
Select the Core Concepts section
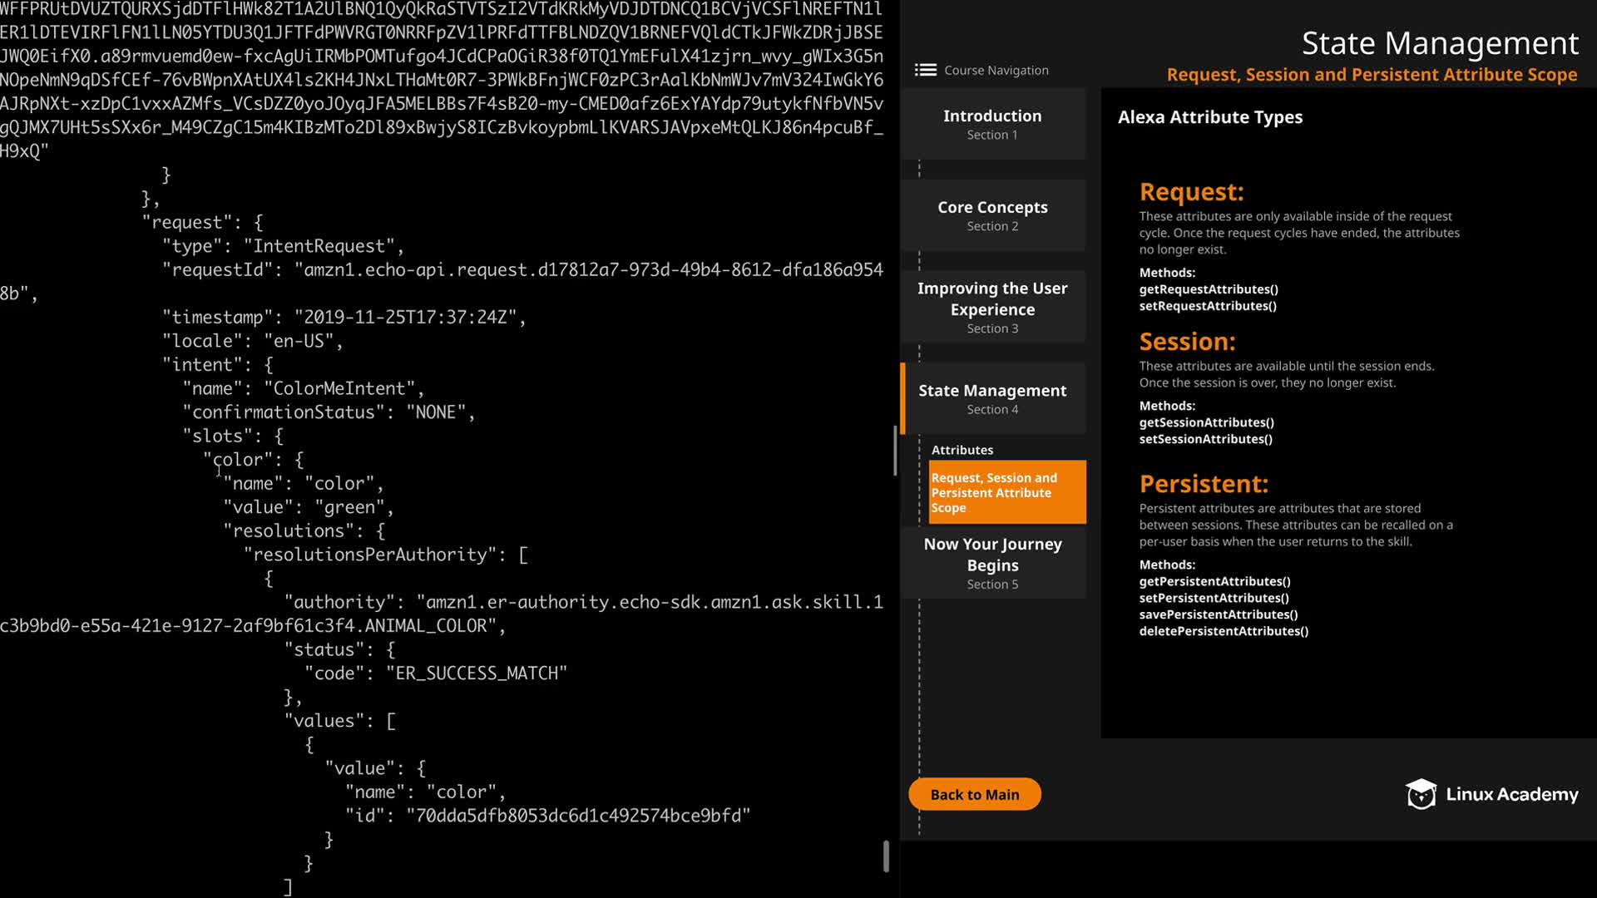point(992,215)
